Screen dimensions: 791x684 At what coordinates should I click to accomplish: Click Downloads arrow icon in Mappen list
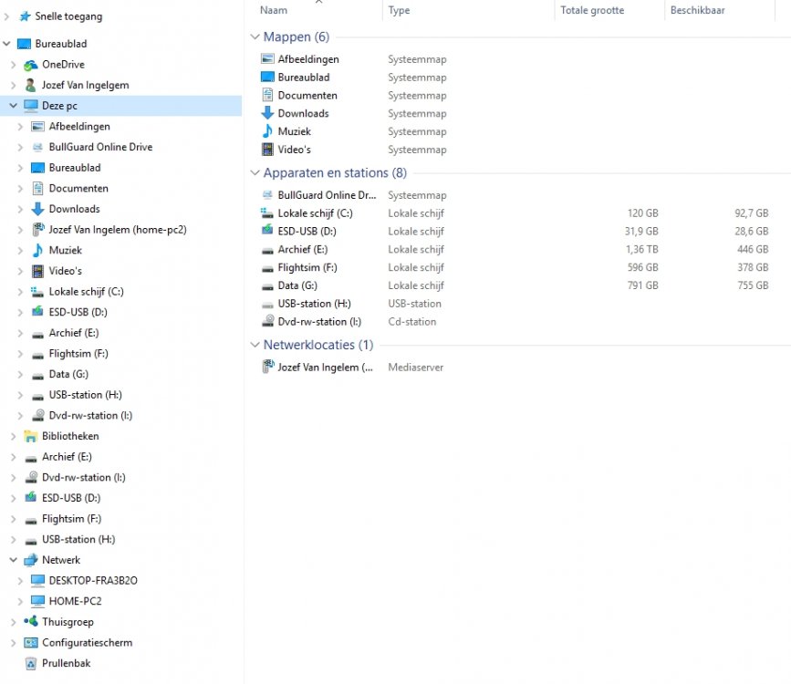267,113
